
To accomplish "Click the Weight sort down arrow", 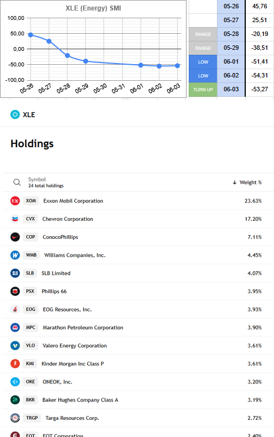I will pyautogui.click(x=234, y=183).
